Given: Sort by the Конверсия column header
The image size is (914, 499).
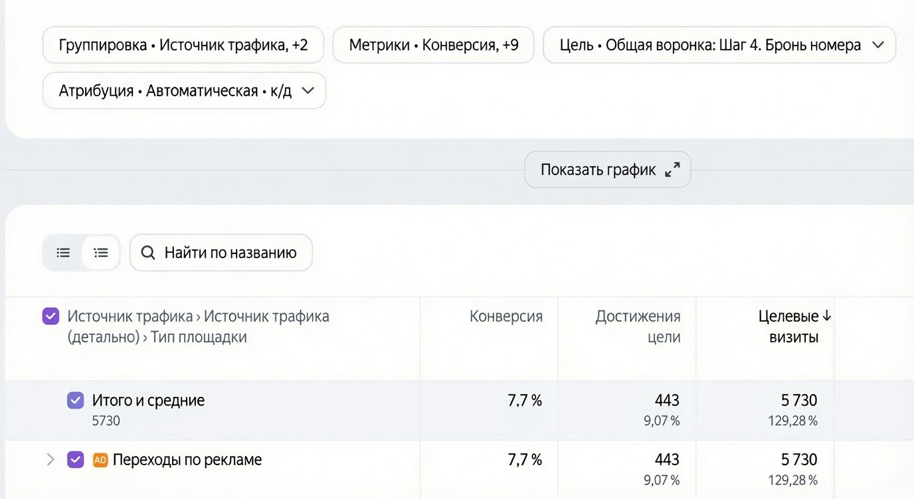Looking at the screenshot, I should coord(506,317).
